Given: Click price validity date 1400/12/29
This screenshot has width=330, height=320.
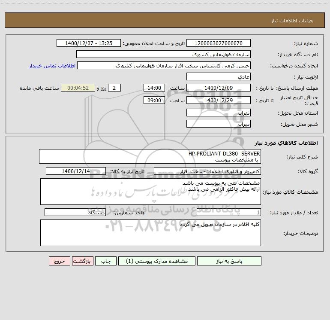Looking at the screenshot, I should coord(219,100).
